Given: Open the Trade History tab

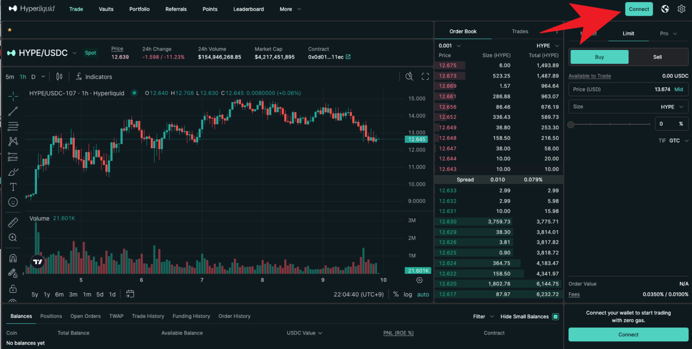Looking at the screenshot, I should pyautogui.click(x=148, y=316).
